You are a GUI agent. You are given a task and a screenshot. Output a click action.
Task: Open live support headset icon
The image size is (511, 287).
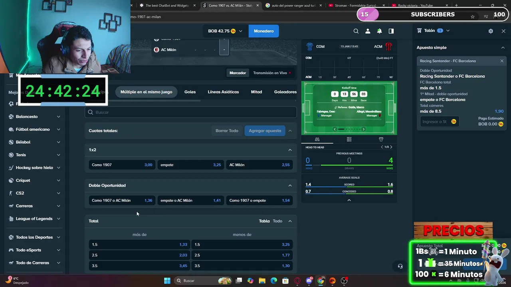[x=400, y=266]
